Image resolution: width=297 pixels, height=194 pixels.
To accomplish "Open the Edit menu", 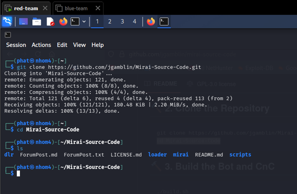I will click(62, 45).
